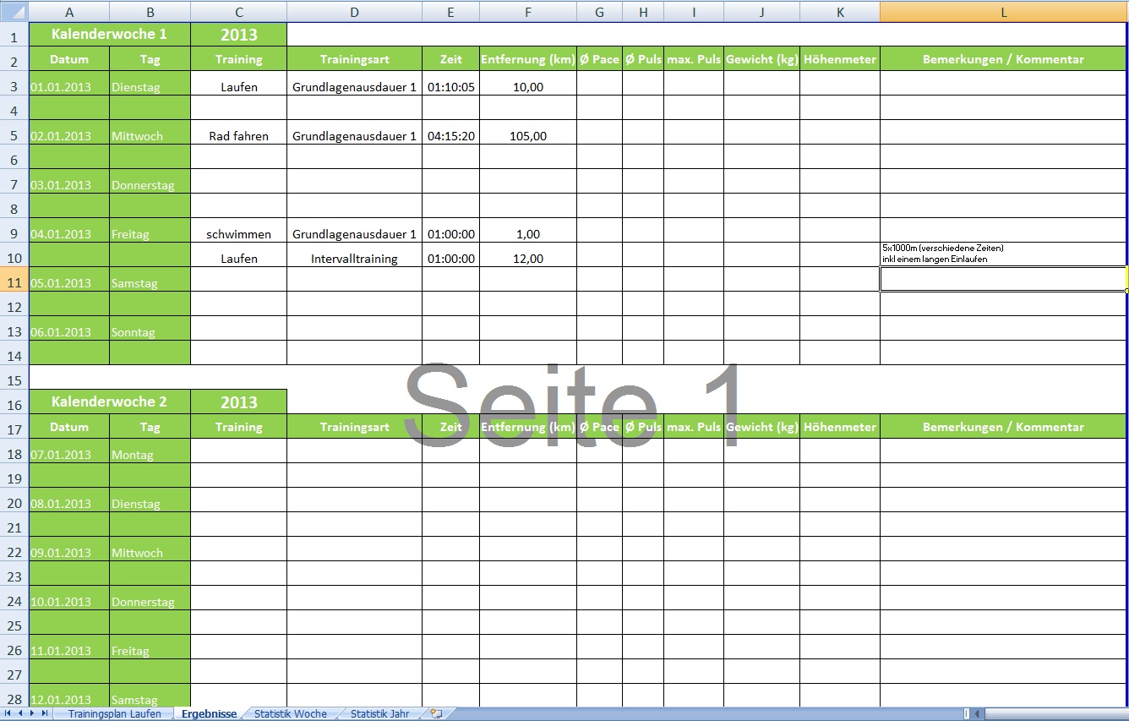Click the 04:15:20 time cell
Screen dimensions: 1129x721
coord(450,136)
